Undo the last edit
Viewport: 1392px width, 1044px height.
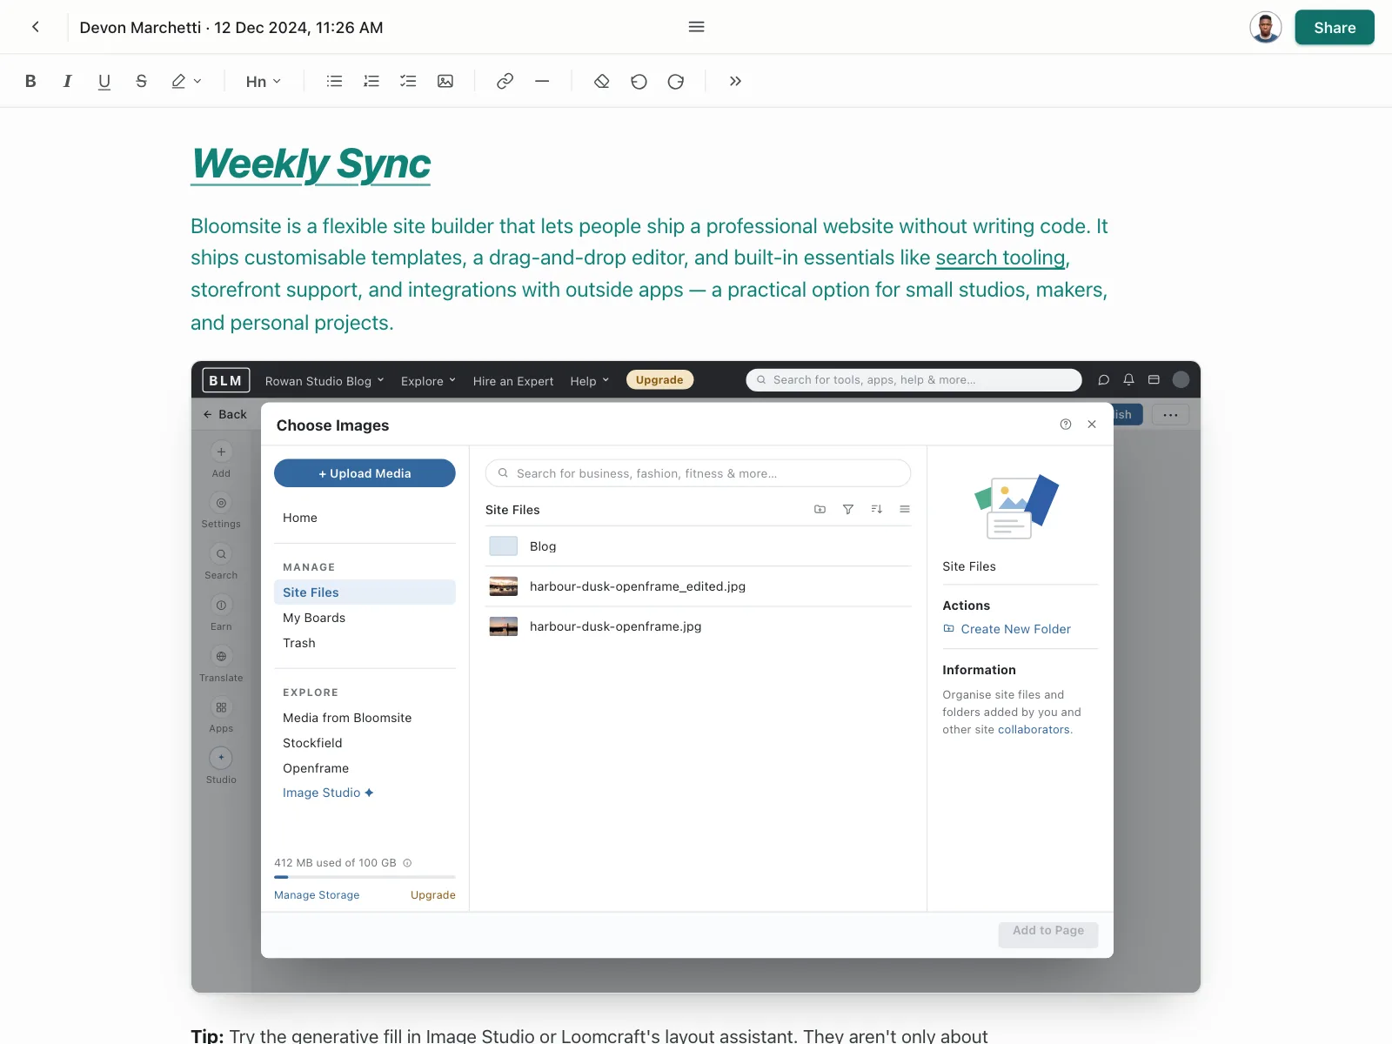[639, 81]
